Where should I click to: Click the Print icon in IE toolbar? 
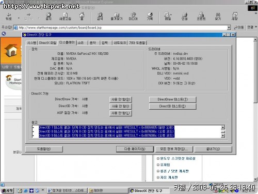[184, 17]
